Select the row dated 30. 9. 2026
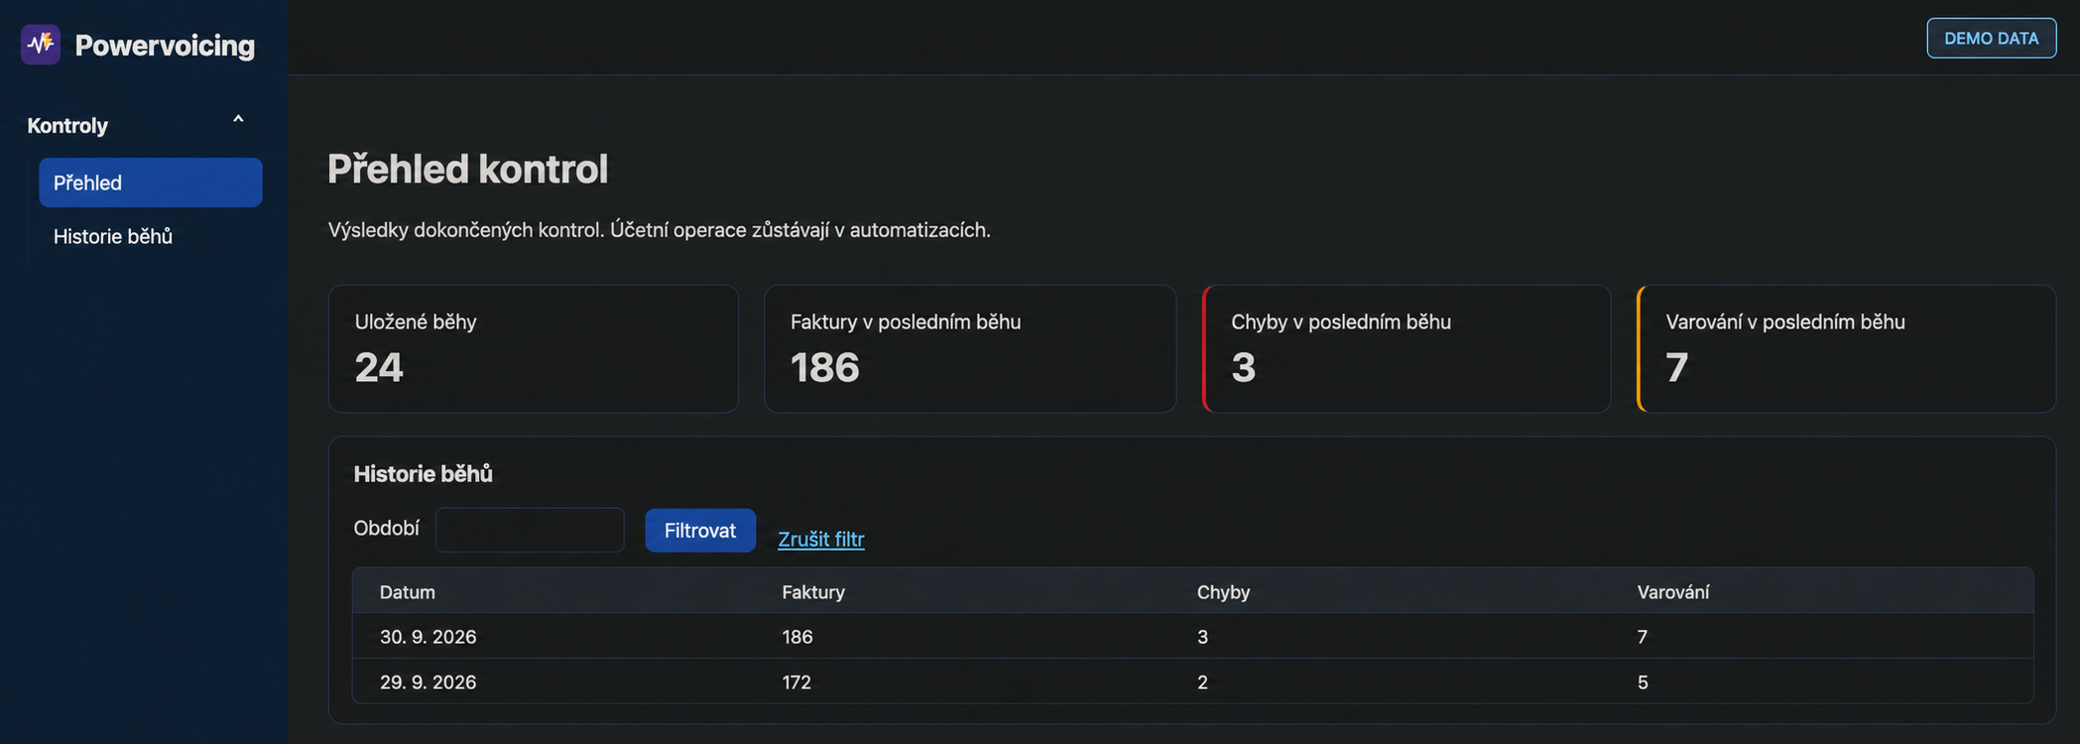This screenshot has width=2080, height=744. (x=1193, y=637)
